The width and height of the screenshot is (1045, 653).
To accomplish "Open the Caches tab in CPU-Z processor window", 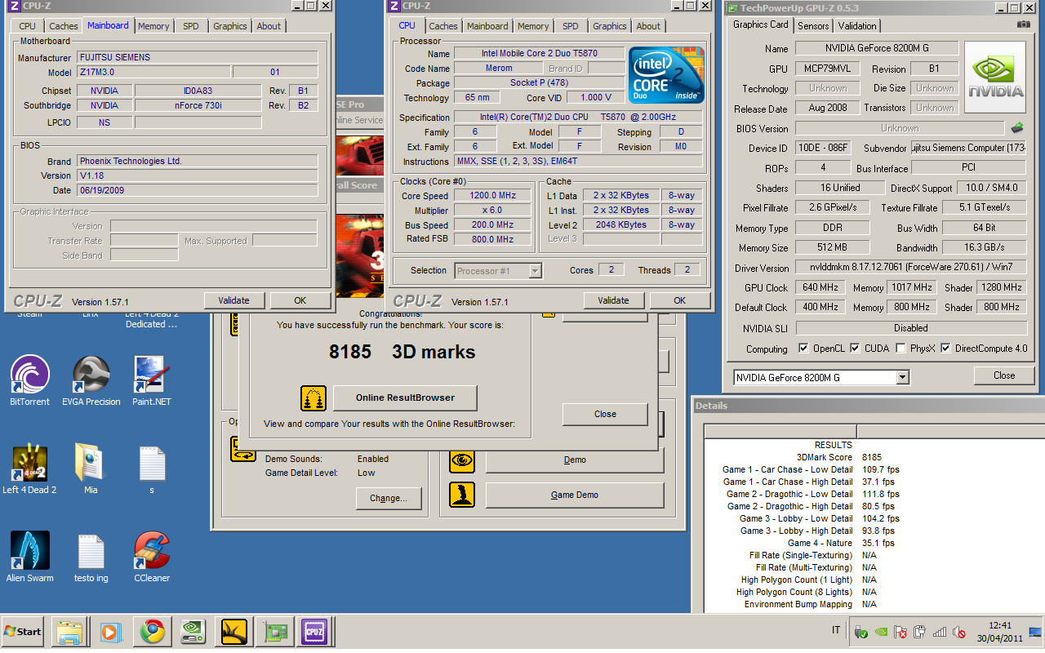I will (x=443, y=26).
